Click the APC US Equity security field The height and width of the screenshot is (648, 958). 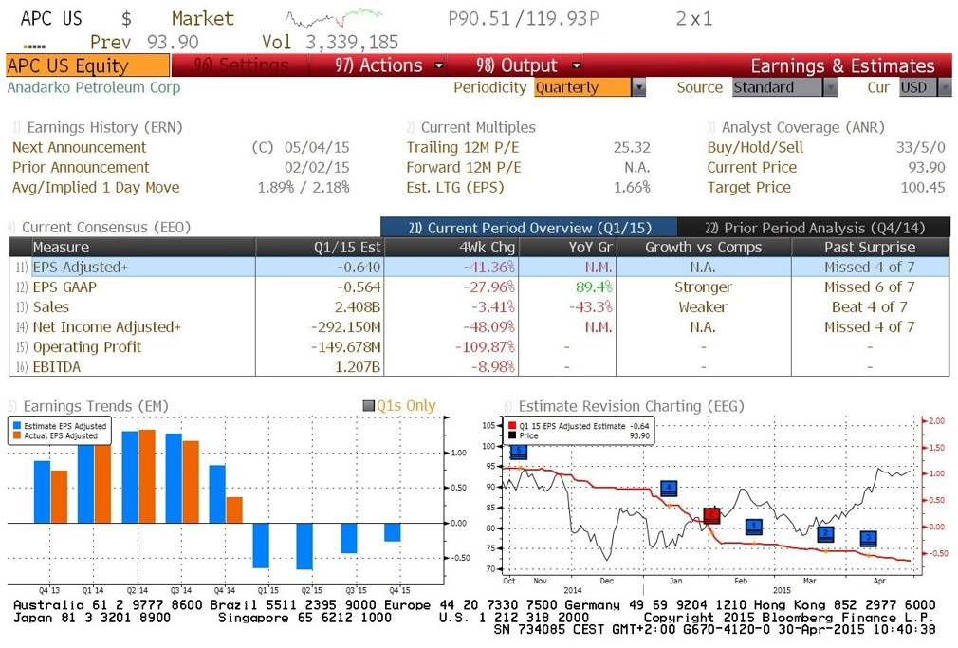coord(88,65)
